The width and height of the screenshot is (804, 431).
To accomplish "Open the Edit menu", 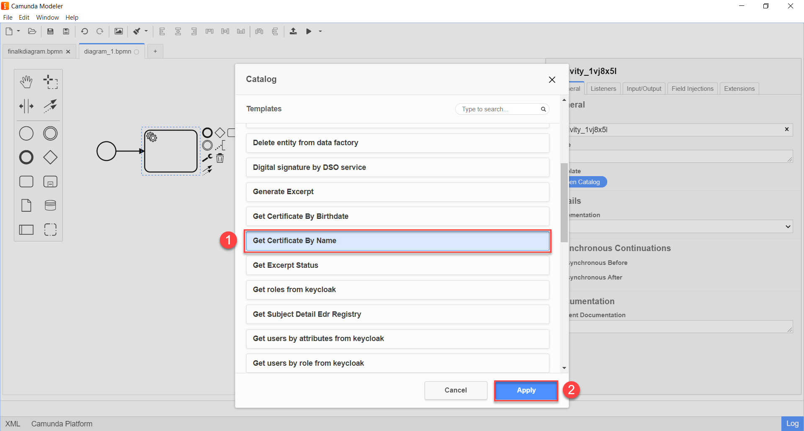I will pos(24,18).
